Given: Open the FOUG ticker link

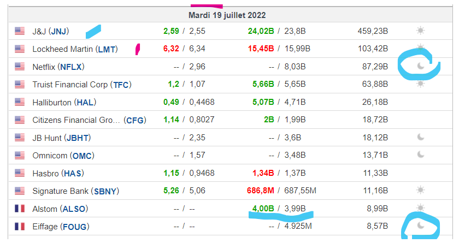Looking at the screenshot, I should click(x=75, y=227).
